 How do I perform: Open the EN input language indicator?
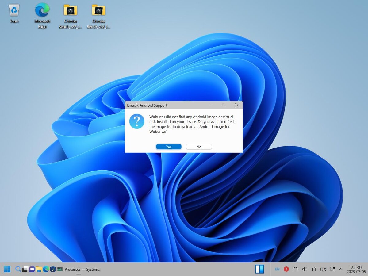click(277, 269)
